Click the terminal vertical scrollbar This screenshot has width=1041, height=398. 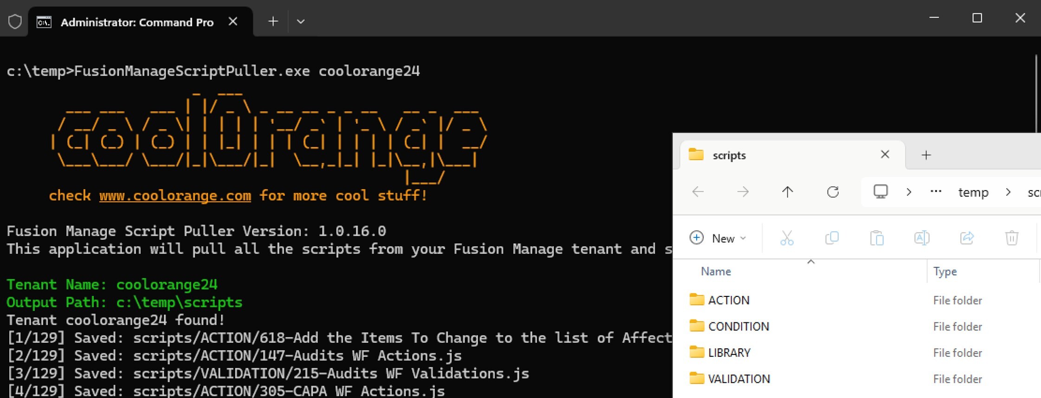point(1036,93)
